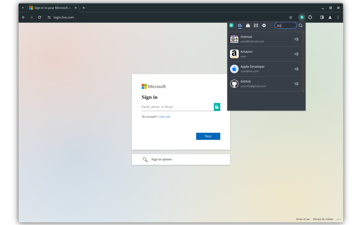361x225 pixels.
Task: Click the key icon beside Sign-in options
Action: click(145, 159)
